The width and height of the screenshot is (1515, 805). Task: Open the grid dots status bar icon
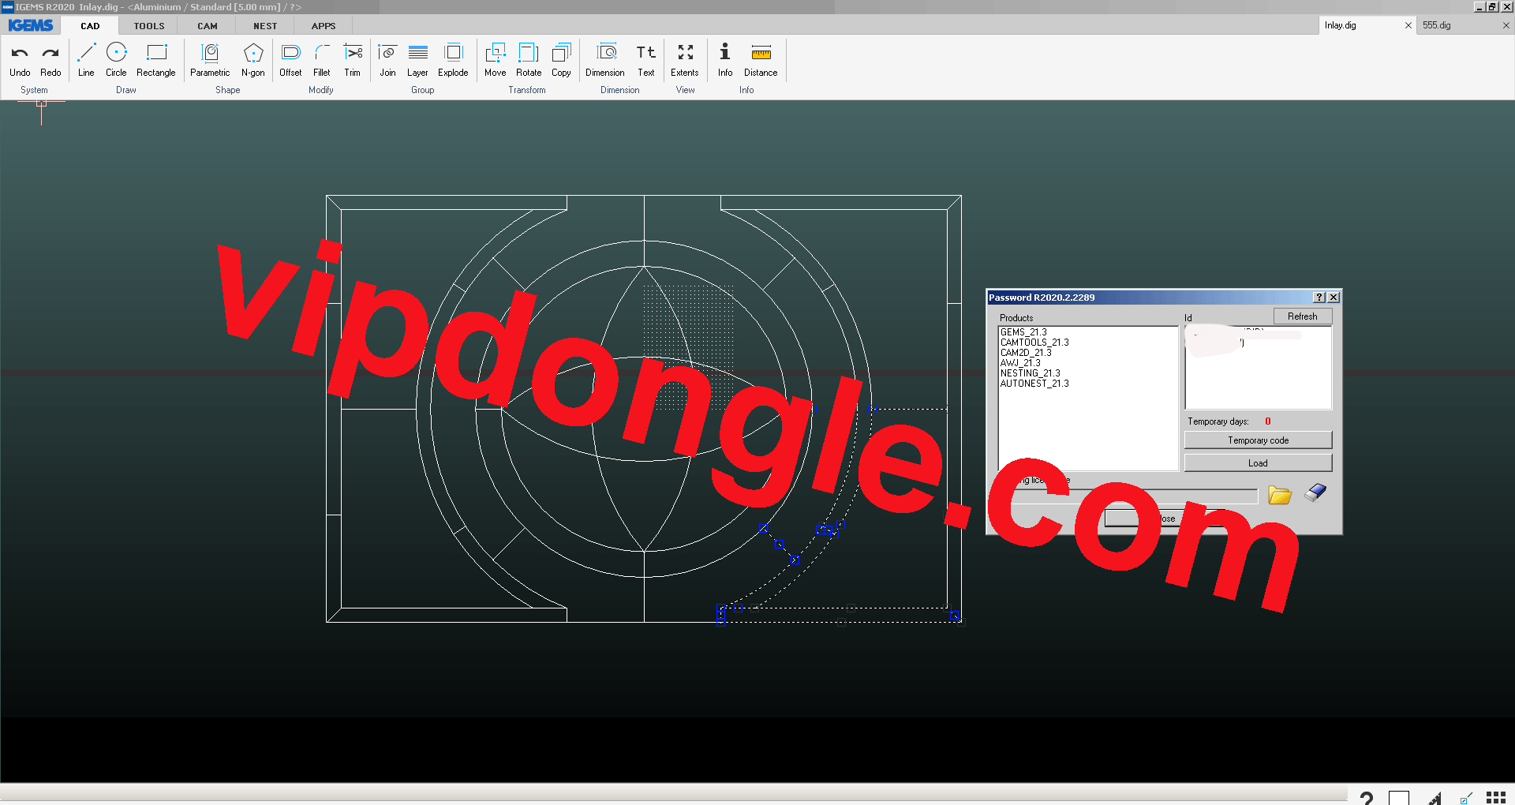click(x=1496, y=798)
